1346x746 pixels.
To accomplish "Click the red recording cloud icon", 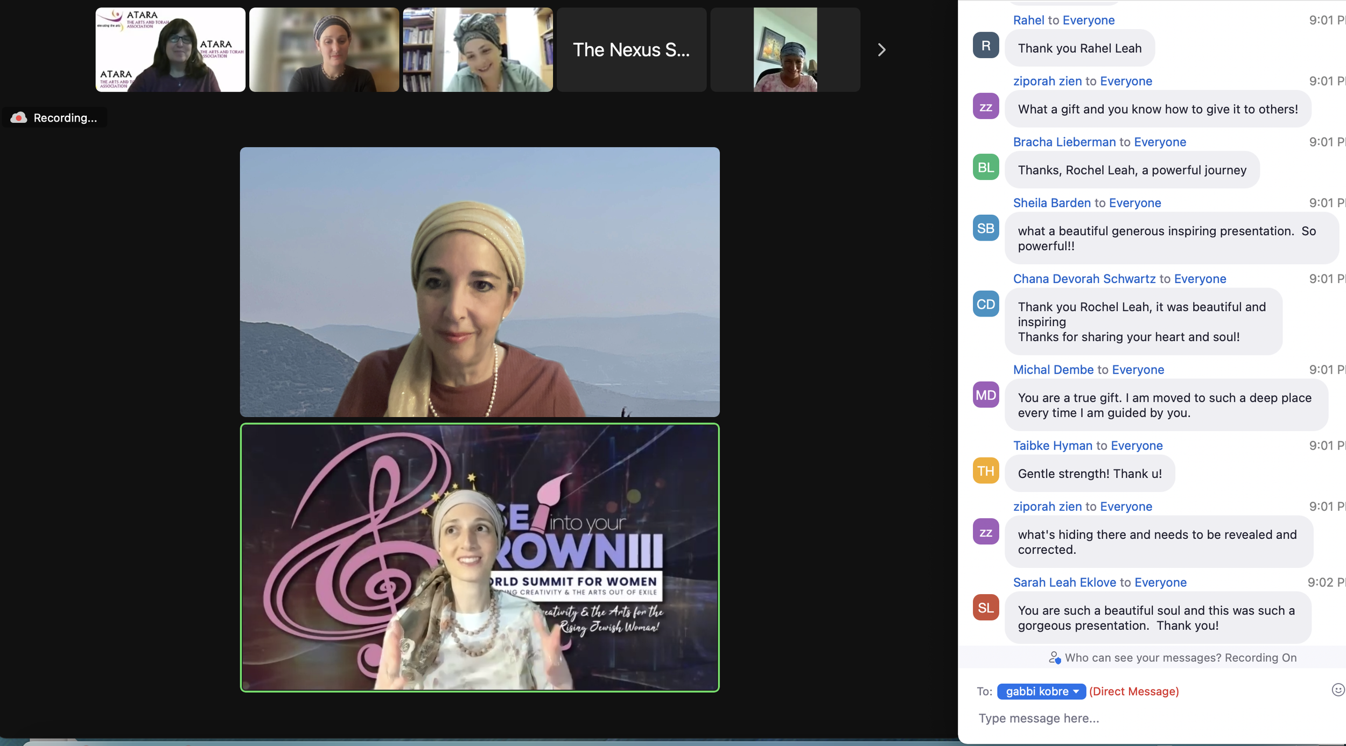I will [x=19, y=117].
